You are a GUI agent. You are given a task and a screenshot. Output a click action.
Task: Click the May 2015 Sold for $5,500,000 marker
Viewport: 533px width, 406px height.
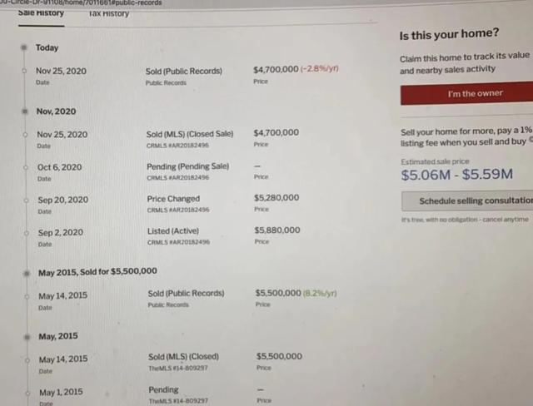[x=27, y=273]
